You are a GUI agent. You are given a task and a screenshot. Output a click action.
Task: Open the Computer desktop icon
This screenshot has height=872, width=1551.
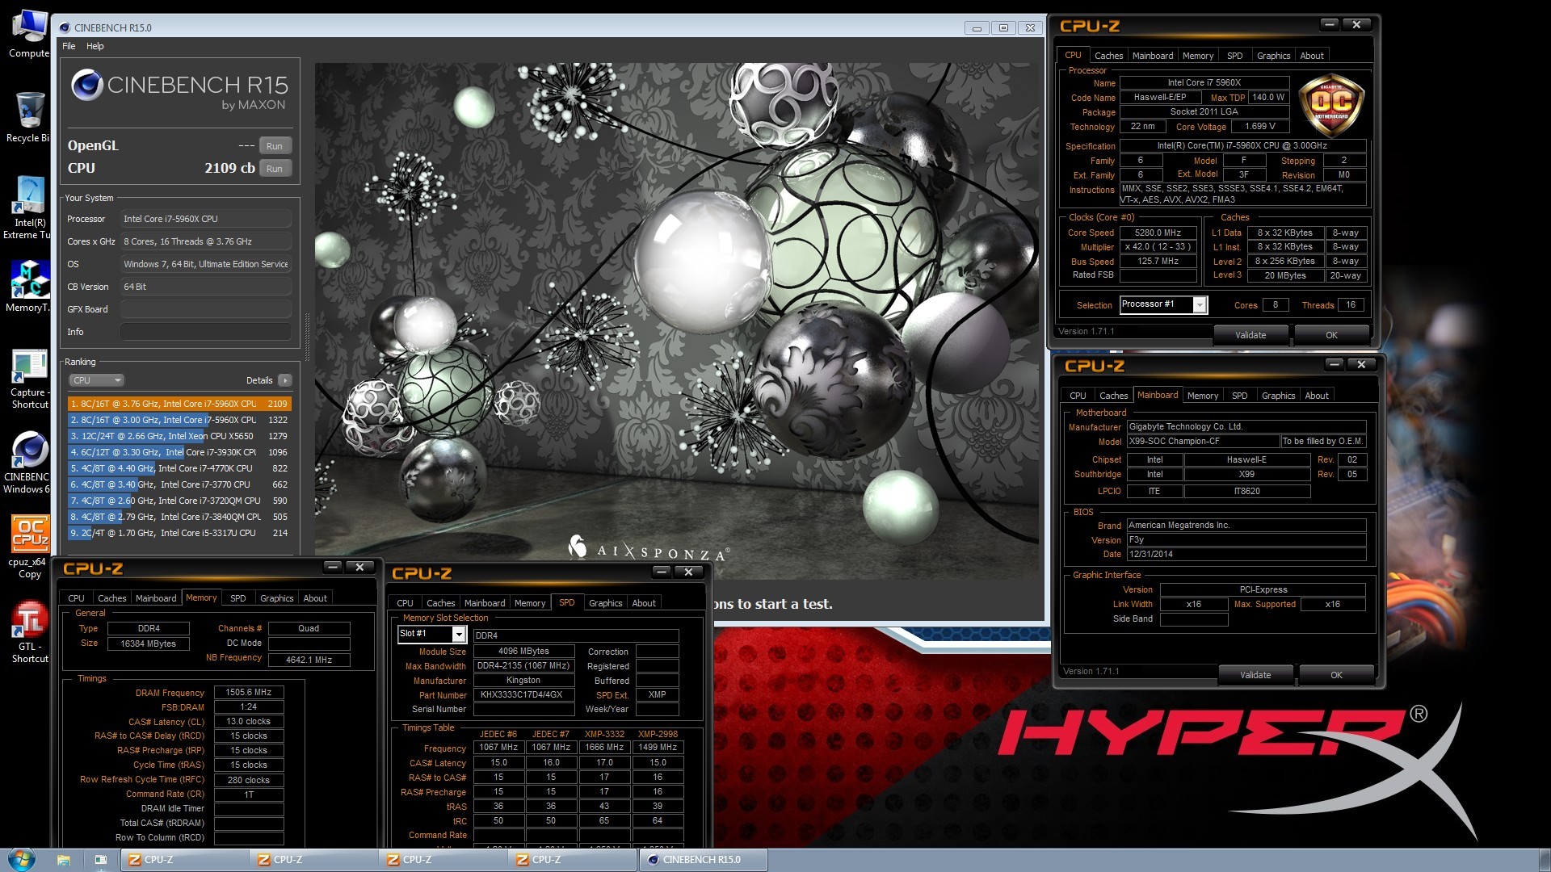coord(29,32)
